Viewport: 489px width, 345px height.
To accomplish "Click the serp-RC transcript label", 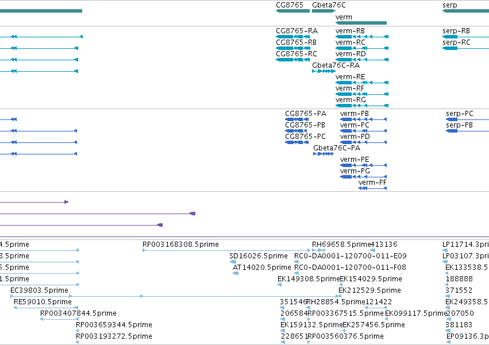I will pos(456,42).
